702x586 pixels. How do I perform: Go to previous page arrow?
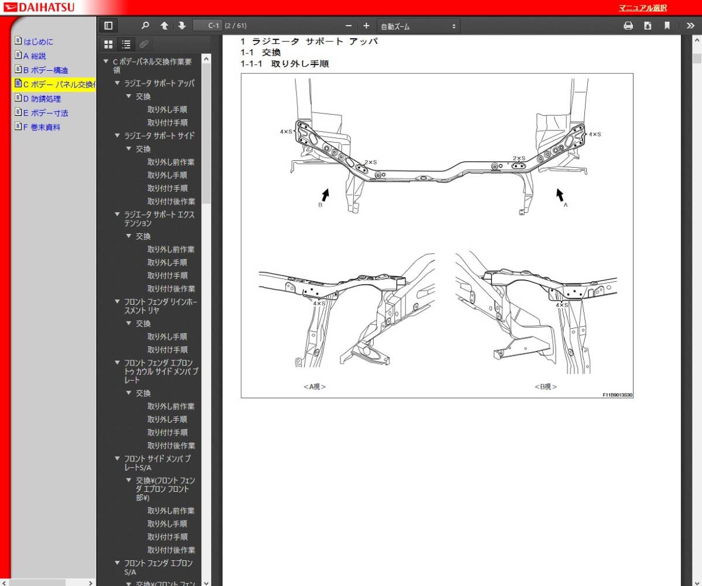tap(164, 26)
